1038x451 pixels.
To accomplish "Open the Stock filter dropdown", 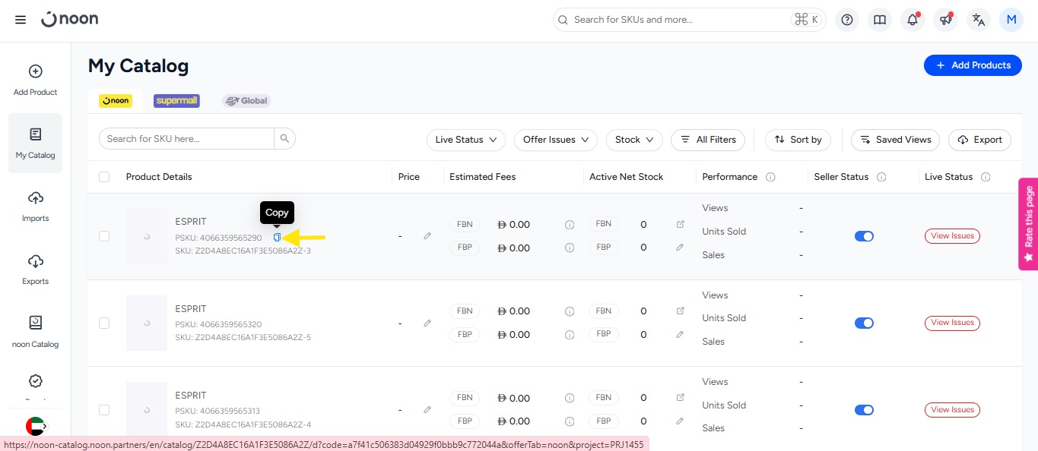I will pyautogui.click(x=634, y=140).
